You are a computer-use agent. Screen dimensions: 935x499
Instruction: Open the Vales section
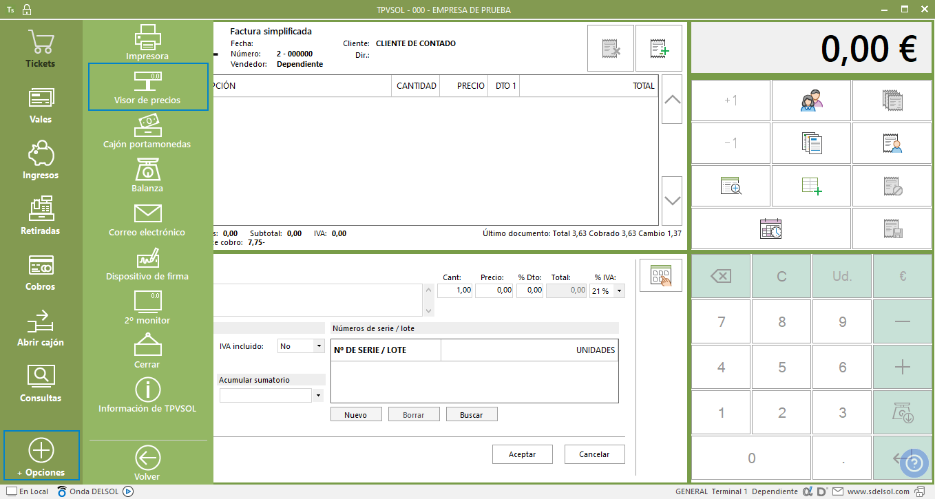[41, 105]
